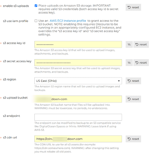Reveal the s3 secret access key value
159x155 pixels.
pos(129,63)
